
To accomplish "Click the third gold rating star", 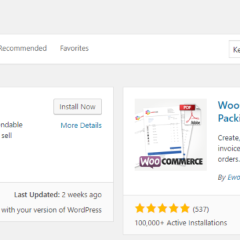I will [x=163, y=209].
